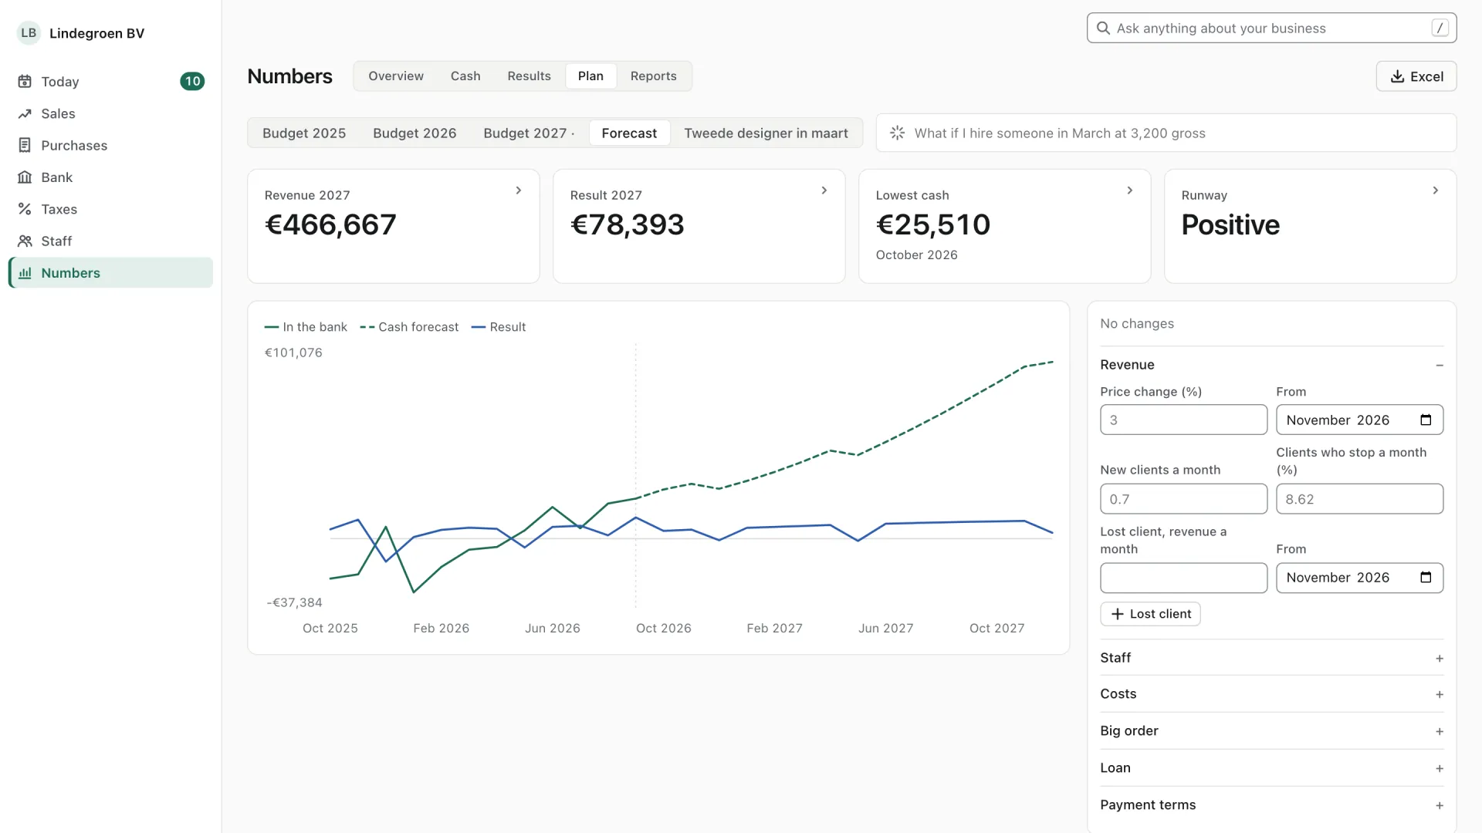The height and width of the screenshot is (833, 1482).
Task: Click the slash shortcut key badge
Action: pos(1440,28)
